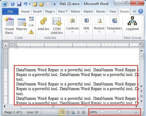Switch to the Home tab

tap(25, 11)
